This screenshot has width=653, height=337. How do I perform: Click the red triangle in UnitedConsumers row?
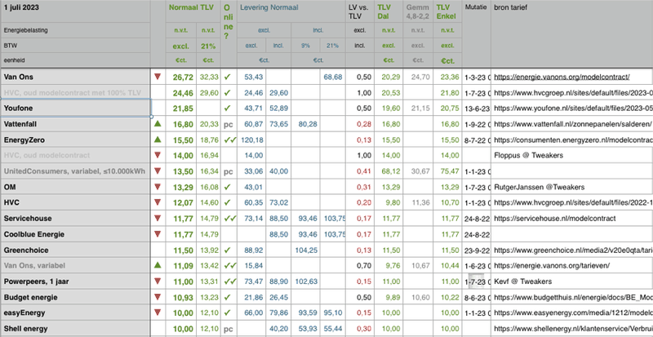pyautogui.click(x=158, y=171)
